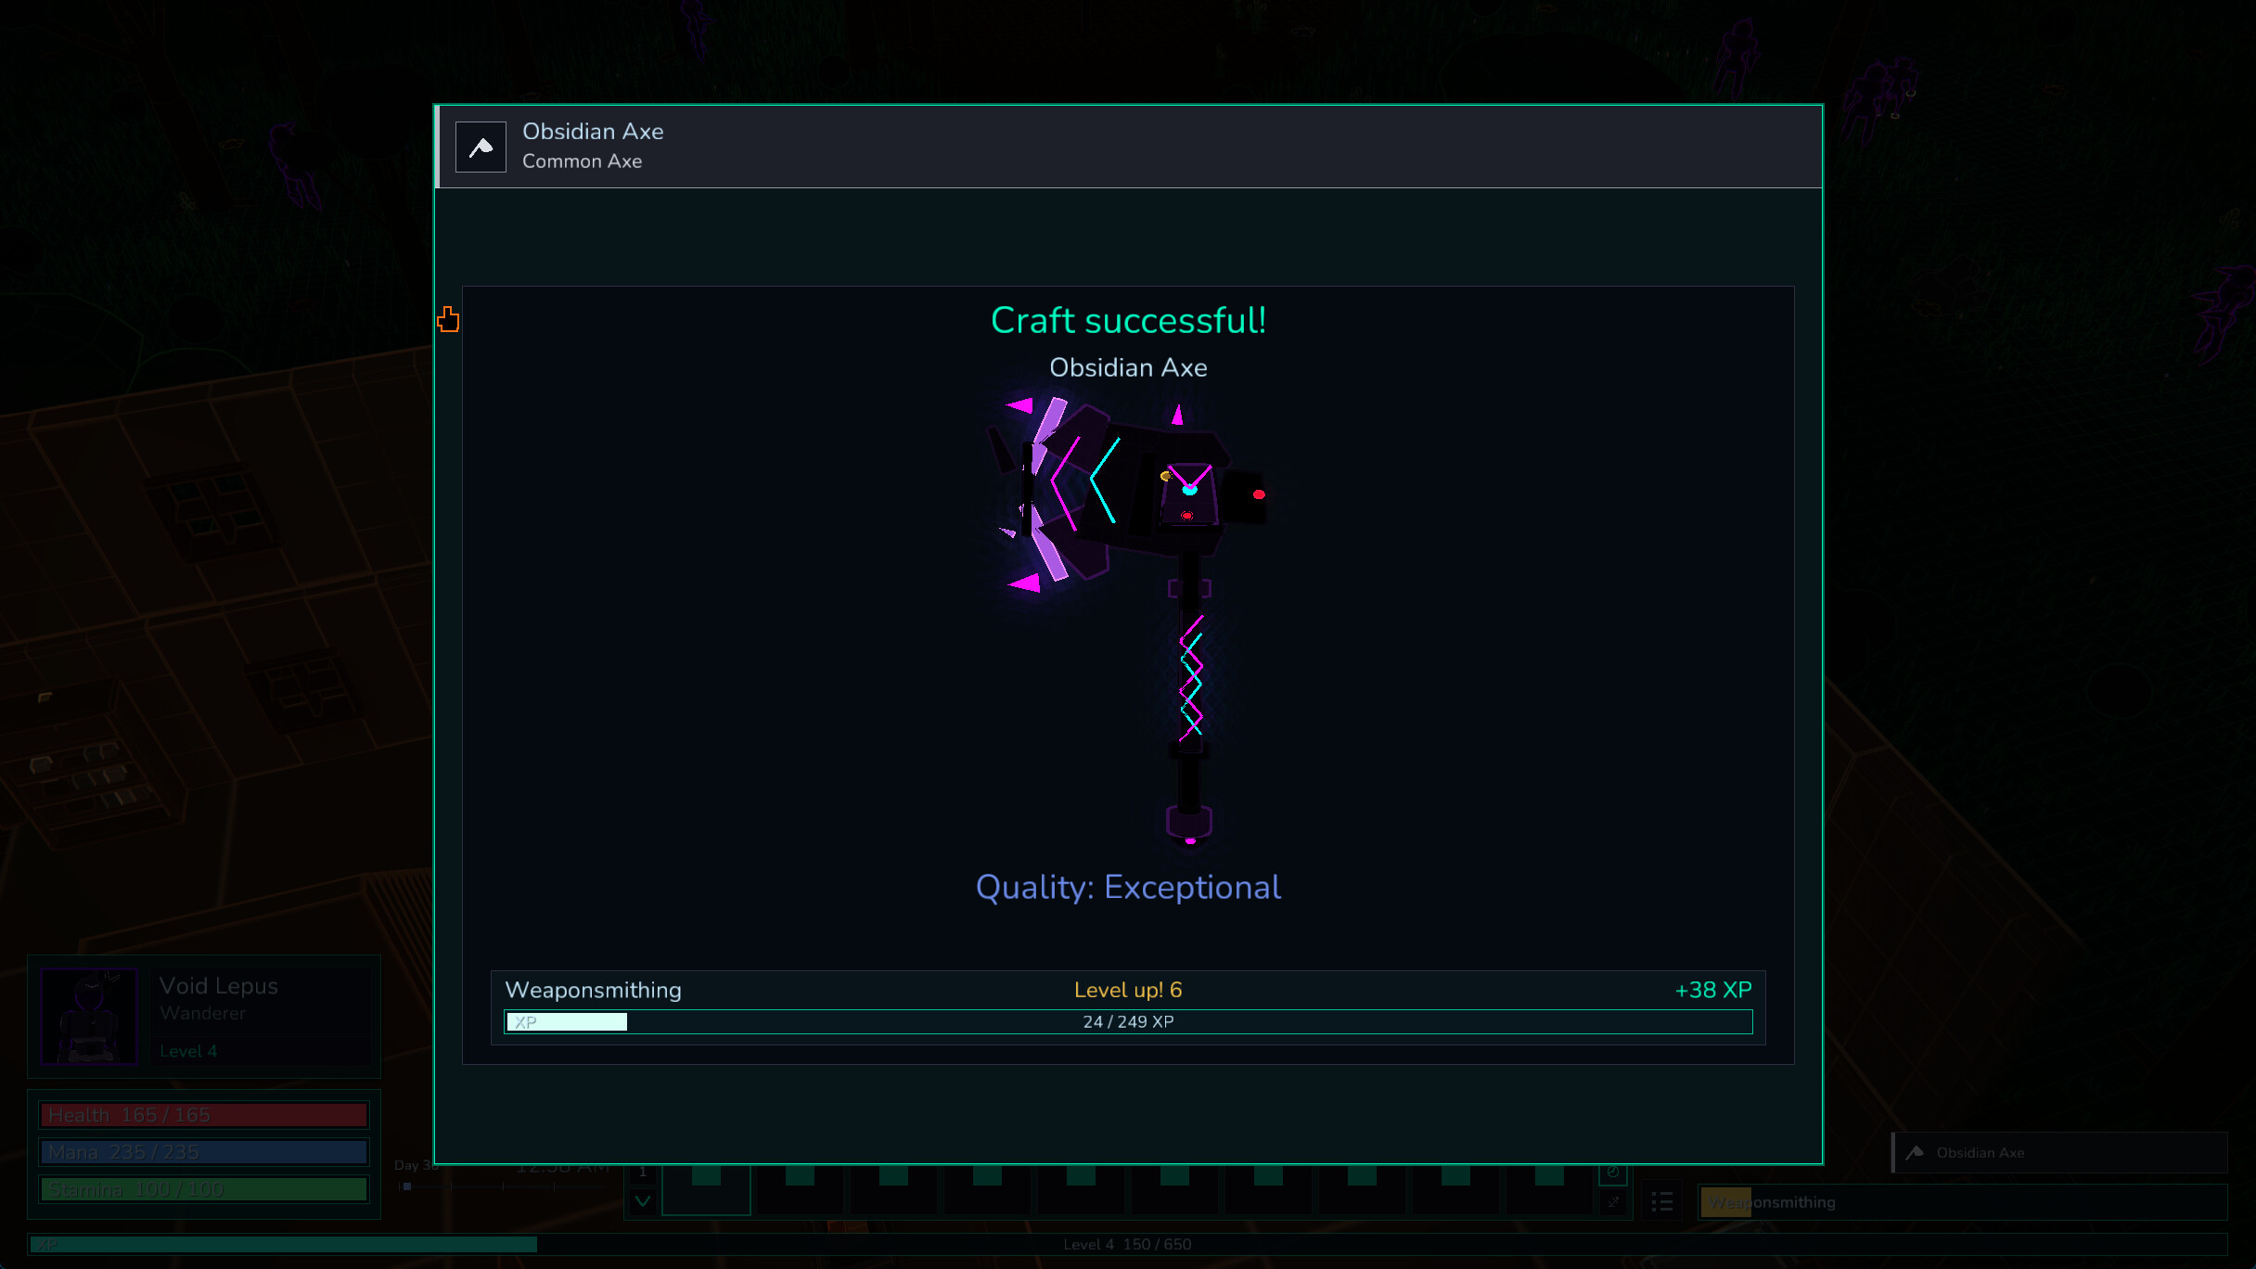This screenshot has height=1269, width=2256.
Task: Click the 'Craft successful!' heading
Action: pos(1128,321)
